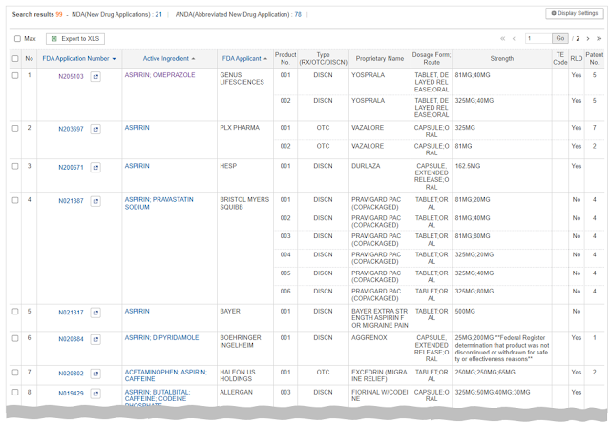The height and width of the screenshot is (425, 611).
Task: Check the row 2 PLX PHARMA checkbox
Action: click(15, 129)
